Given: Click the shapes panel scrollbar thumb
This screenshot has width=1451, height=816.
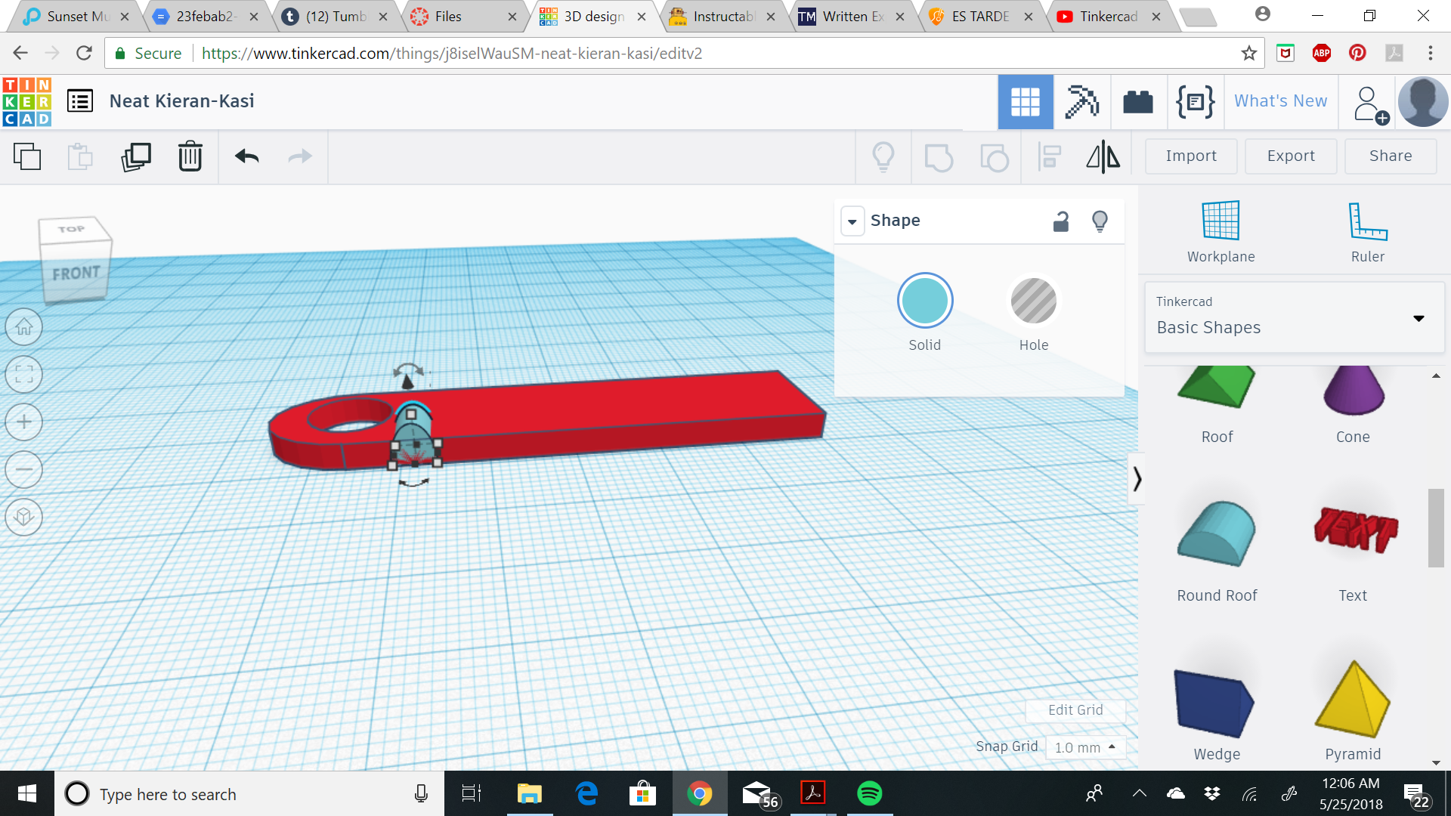Looking at the screenshot, I should 1436,528.
